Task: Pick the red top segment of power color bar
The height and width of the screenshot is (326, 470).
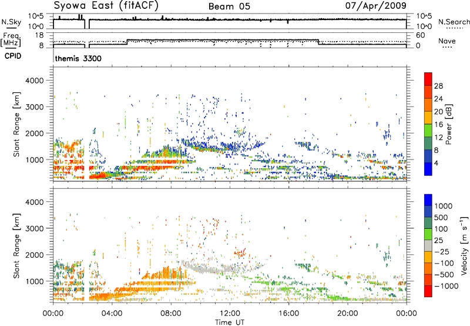Action: [428, 79]
